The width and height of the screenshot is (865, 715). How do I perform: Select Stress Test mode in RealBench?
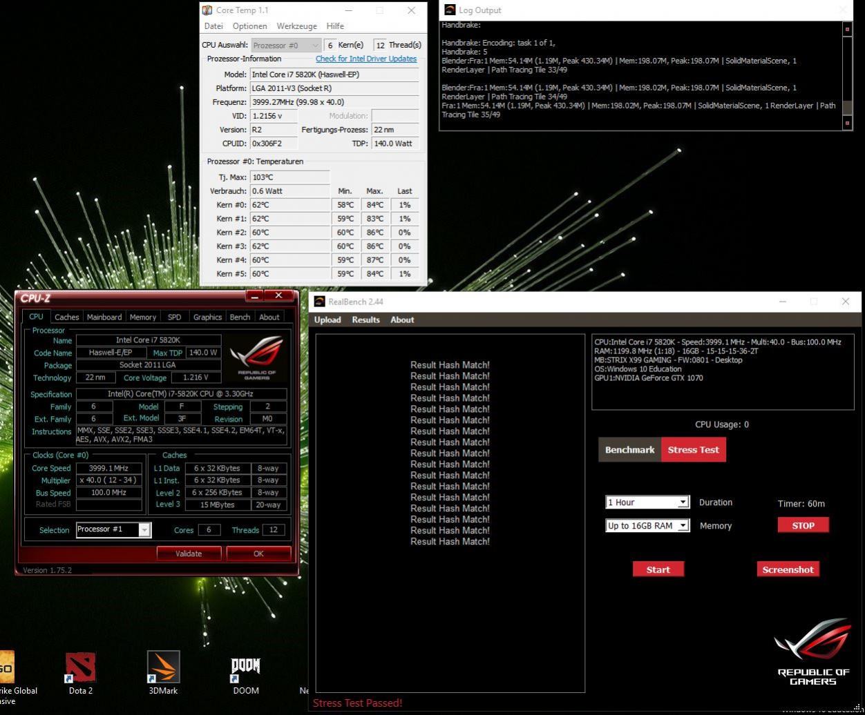tap(693, 449)
